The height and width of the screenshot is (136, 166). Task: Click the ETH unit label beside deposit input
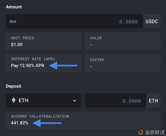pyautogui.click(x=153, y=101)
